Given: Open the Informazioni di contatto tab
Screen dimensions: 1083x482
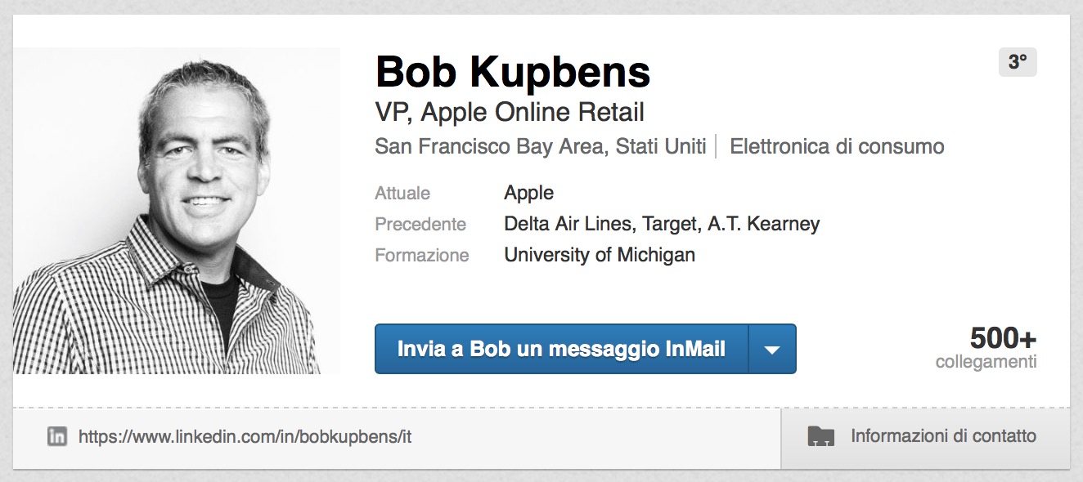Looking at the screenshot, I should click(942, 436).
